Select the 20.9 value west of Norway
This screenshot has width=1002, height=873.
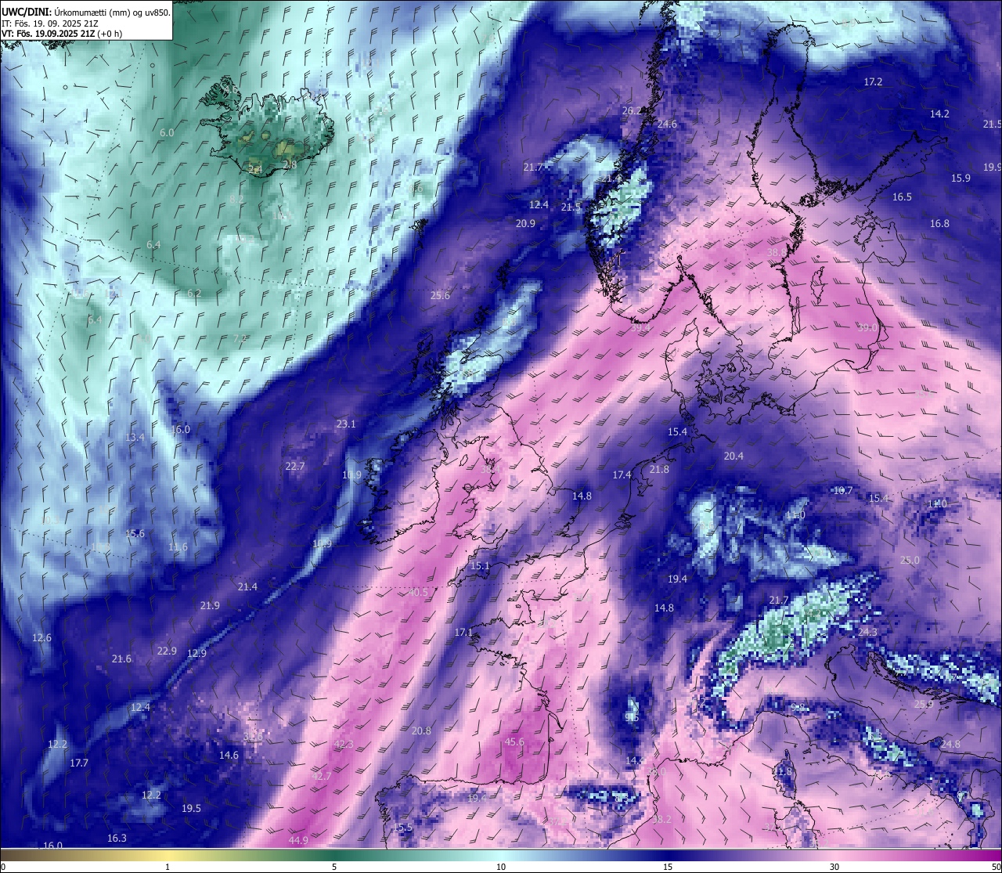coord(525,224)
